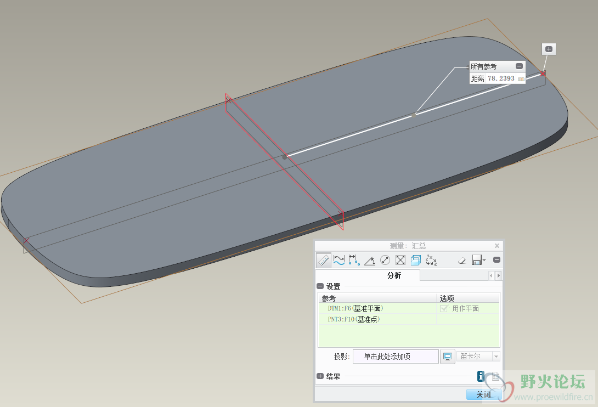Click the eraser clear-selections icon
The width and height of the screenshot is (598, 407).
pyautogui.click(x=462, y=260)
